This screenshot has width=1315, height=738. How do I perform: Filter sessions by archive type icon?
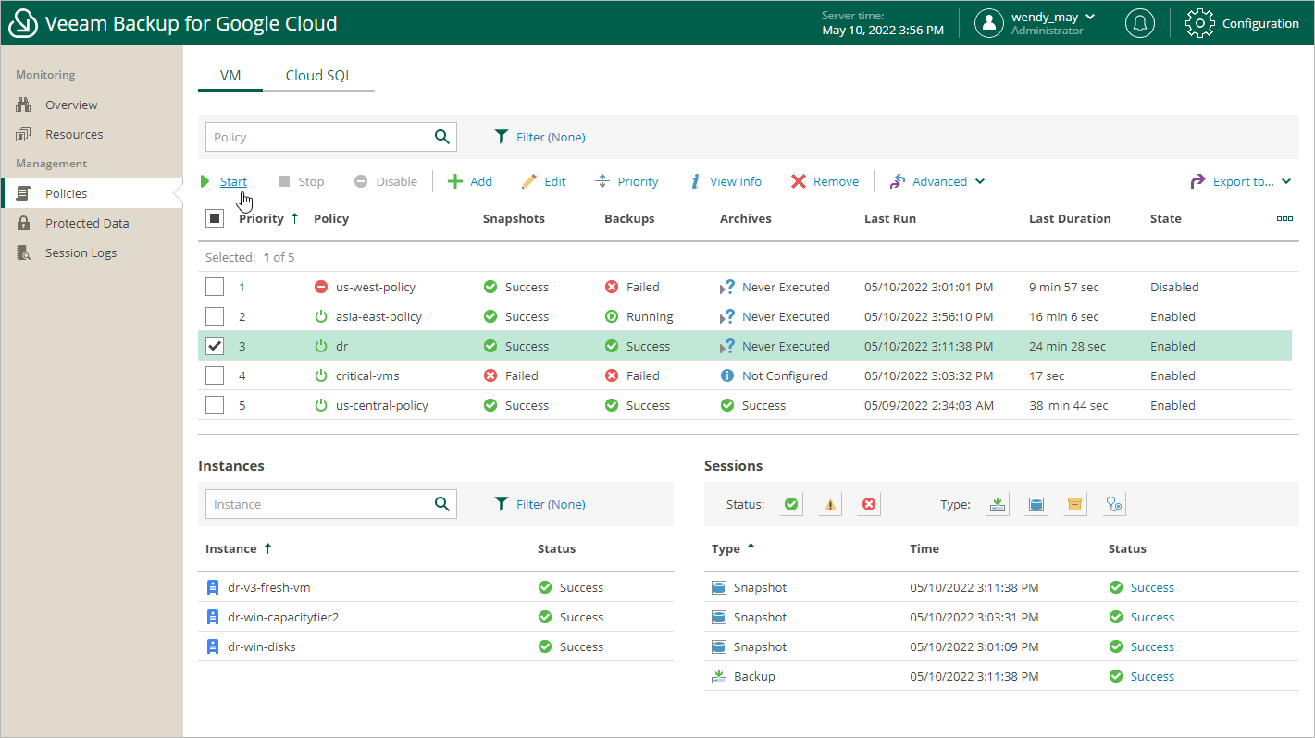(x=1074, y=504)
